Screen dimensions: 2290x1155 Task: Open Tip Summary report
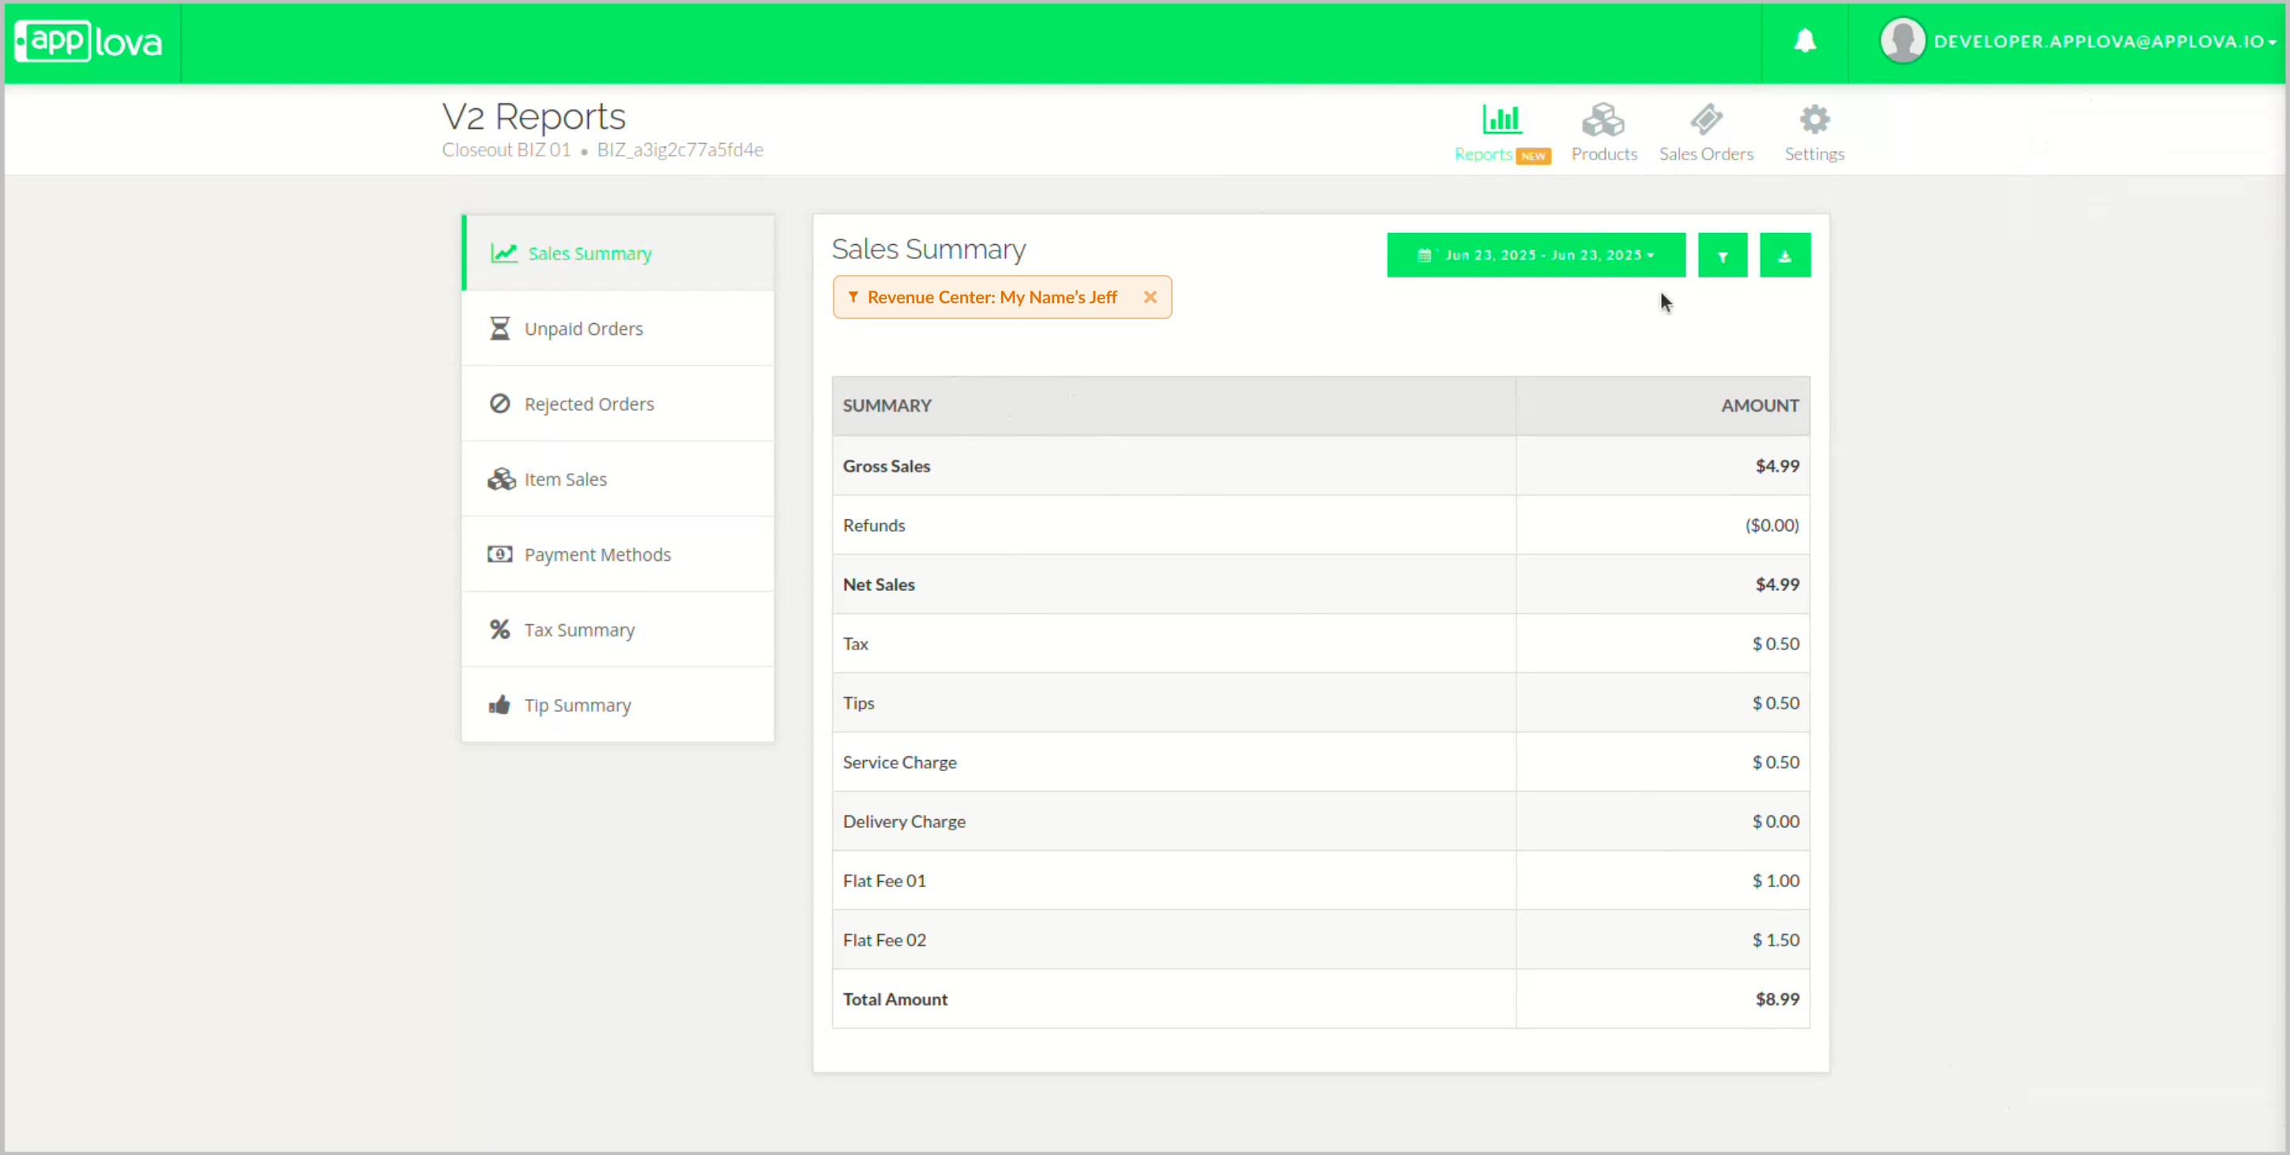(x=618, y=705)
